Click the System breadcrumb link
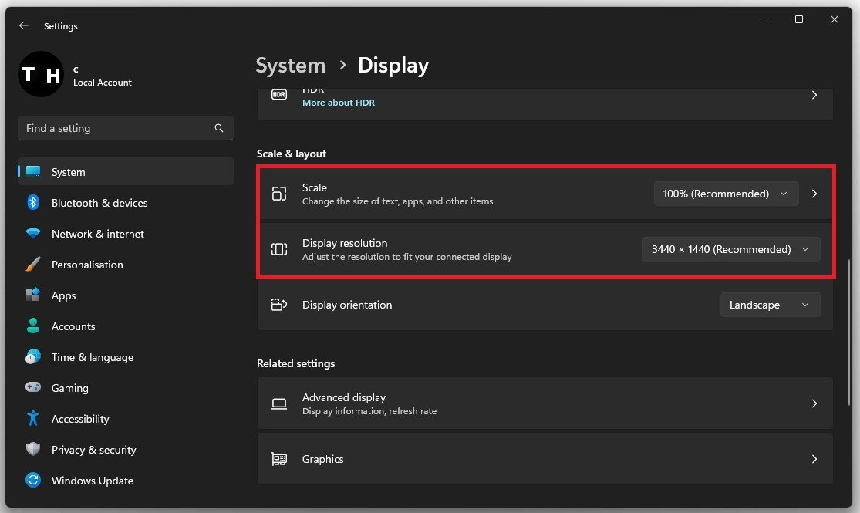This screenshot has height=513, width=860. coord(290,66)
